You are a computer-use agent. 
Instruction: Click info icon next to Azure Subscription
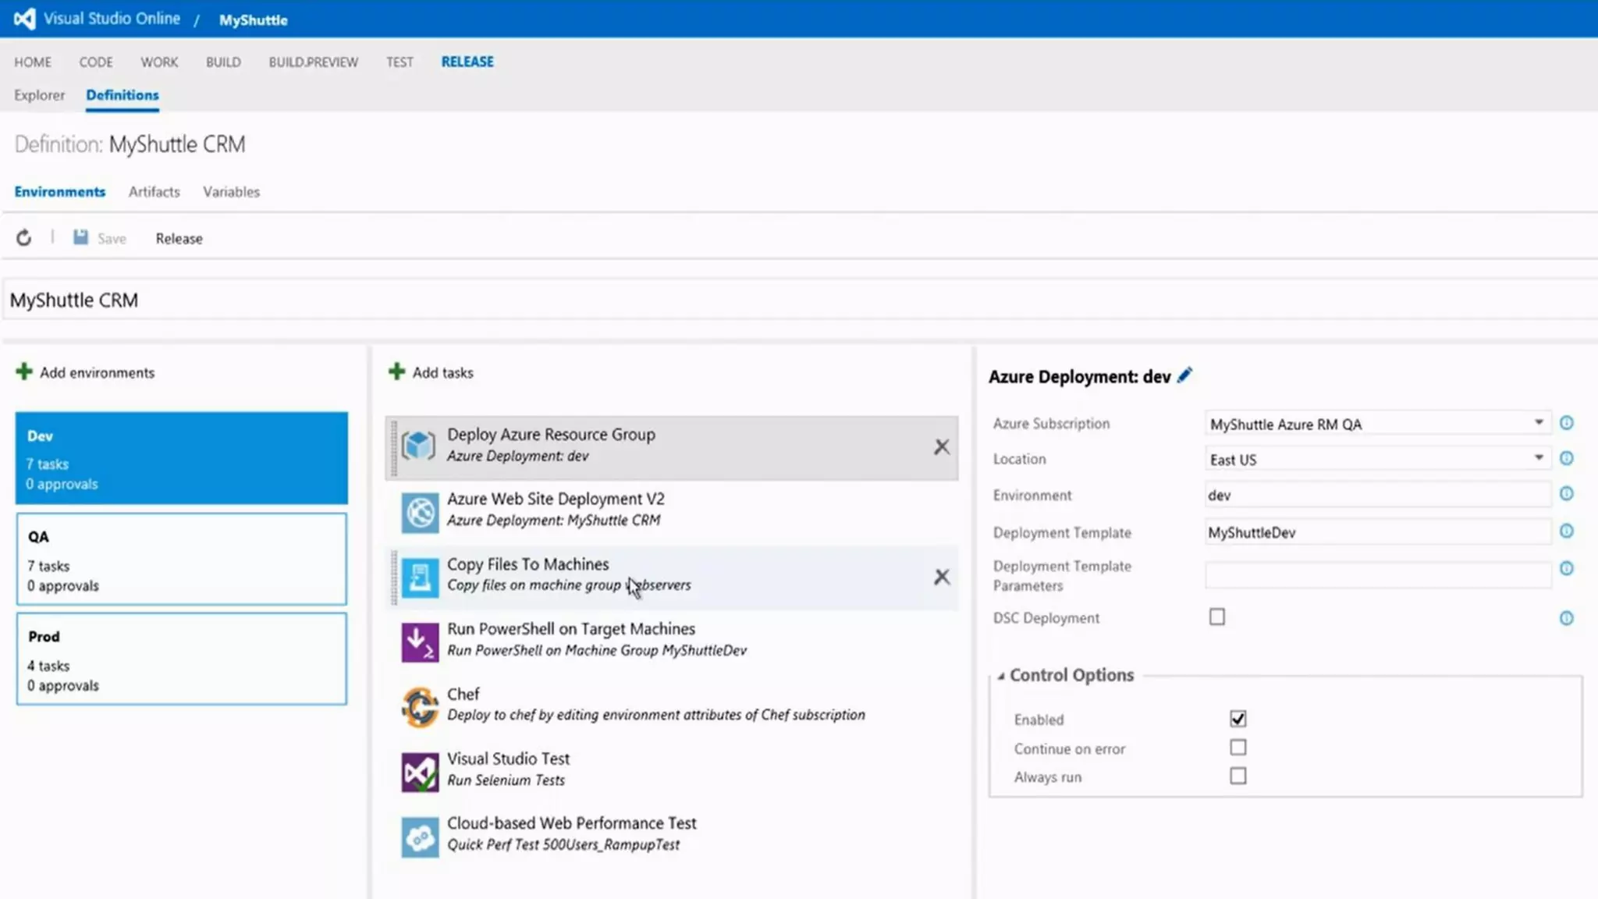(1566, 423)
